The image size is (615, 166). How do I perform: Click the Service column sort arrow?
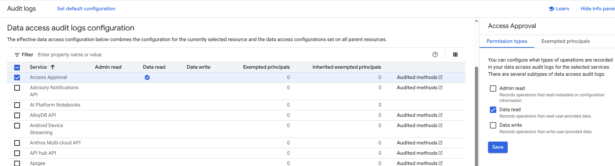53,67
